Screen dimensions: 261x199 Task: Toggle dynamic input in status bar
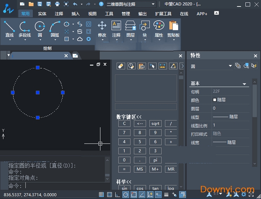coord(158,195)
